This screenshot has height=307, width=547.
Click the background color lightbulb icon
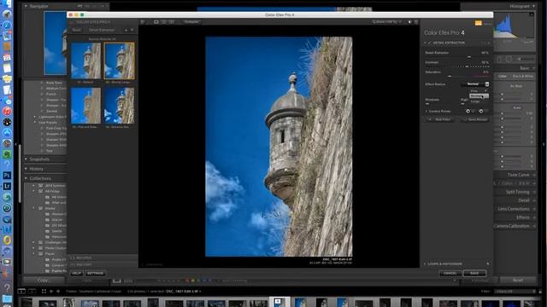tap(409, 22)
